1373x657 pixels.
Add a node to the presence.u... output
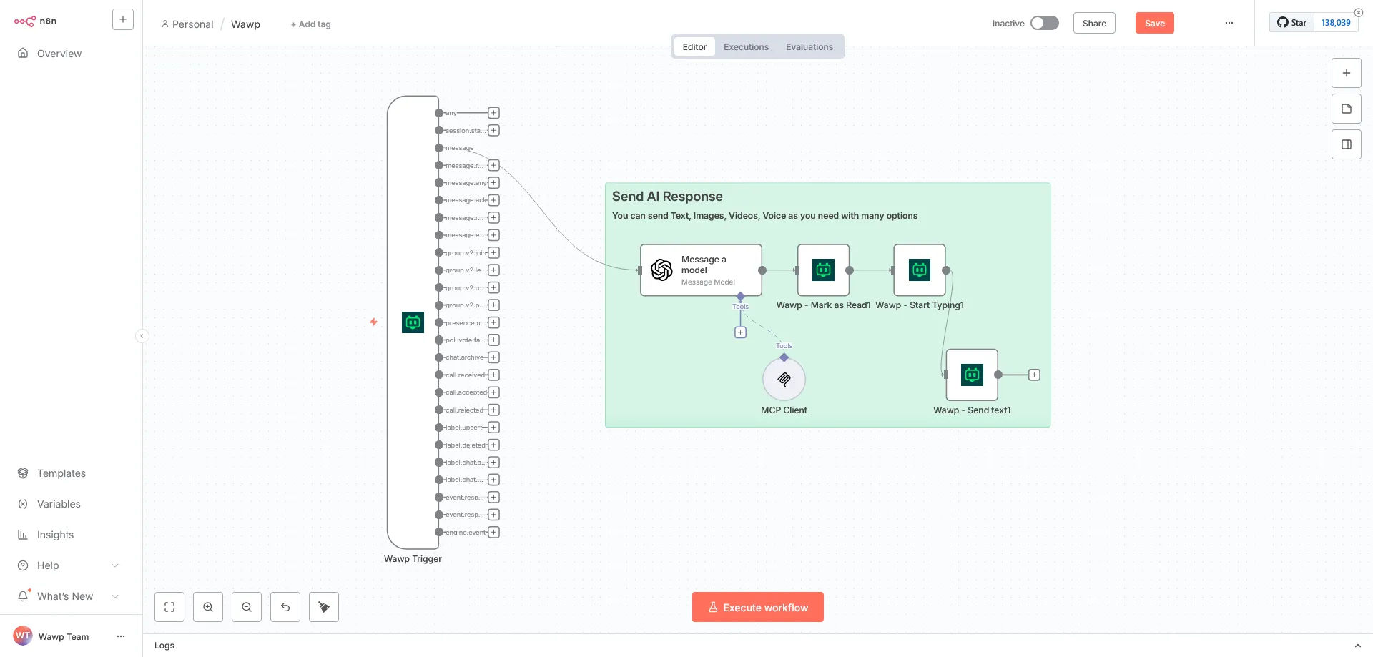[x=493, y=322]
